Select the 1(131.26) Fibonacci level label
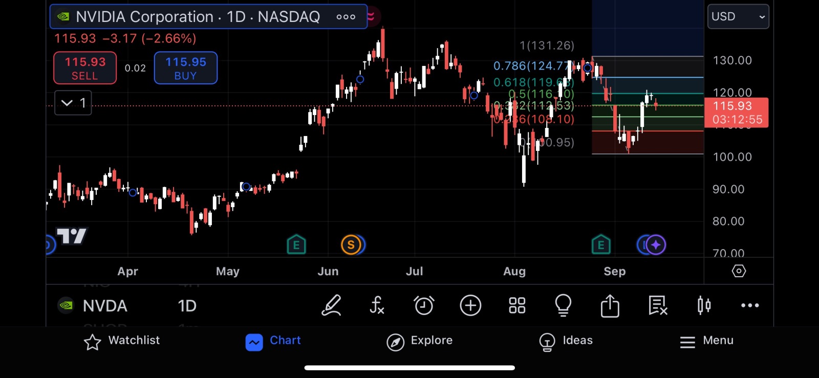Image resolution: width=819 pixels, height=378 pixels. [x=547, y=46]
